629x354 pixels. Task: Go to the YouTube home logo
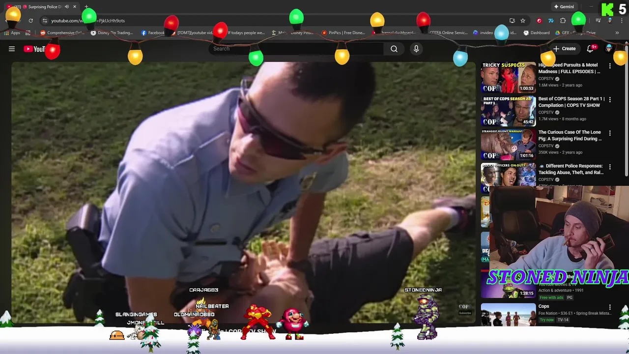[x=34, y=49]
